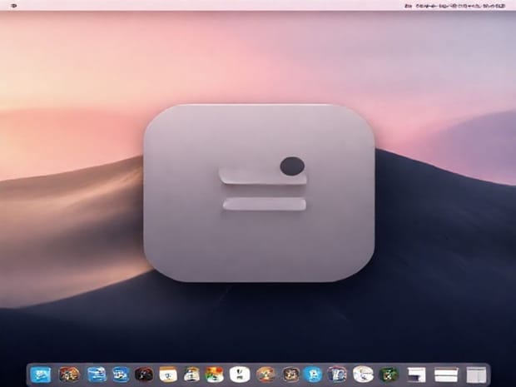The image size is (516, 387).
Task: Open the blue Finder-like icon starting the dock
Action: tap(41, 375)
